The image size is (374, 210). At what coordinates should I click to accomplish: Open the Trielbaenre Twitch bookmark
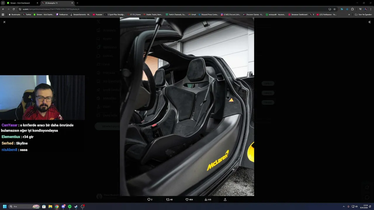click(x=62, y=14)
